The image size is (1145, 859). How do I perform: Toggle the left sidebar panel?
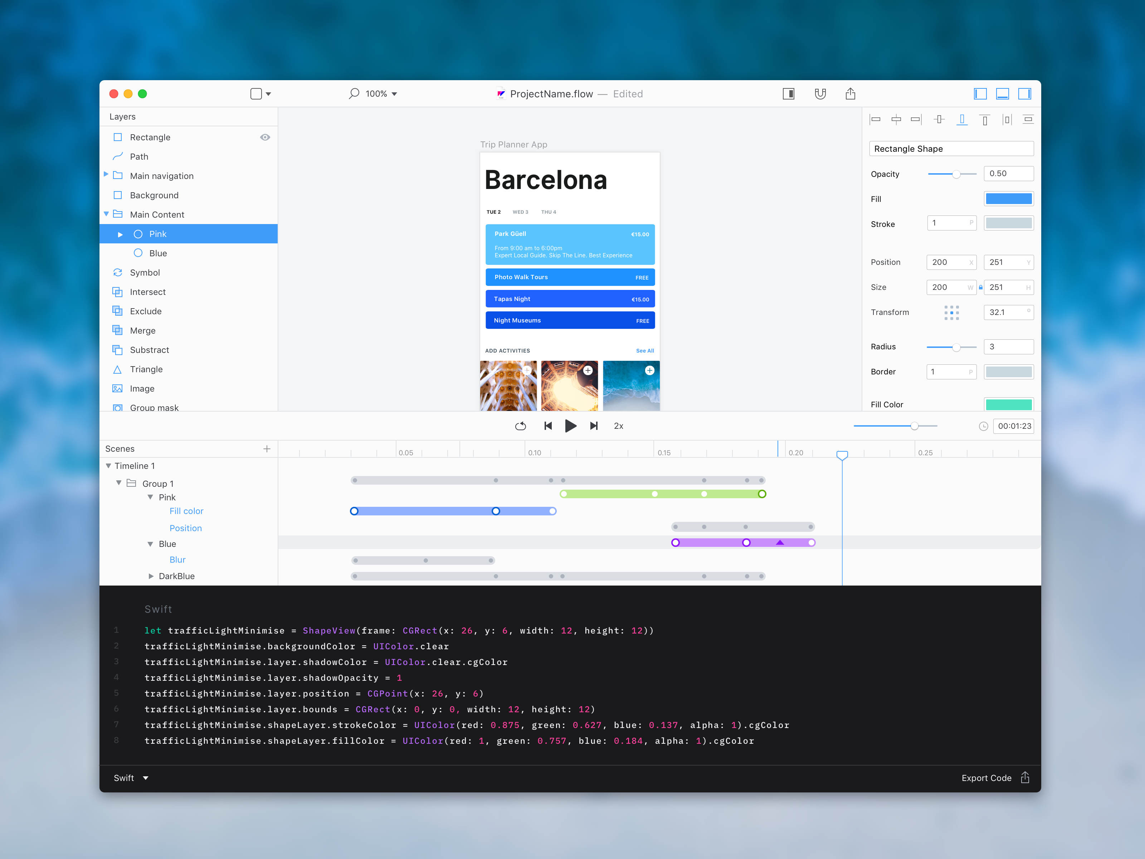coord(980,94)
